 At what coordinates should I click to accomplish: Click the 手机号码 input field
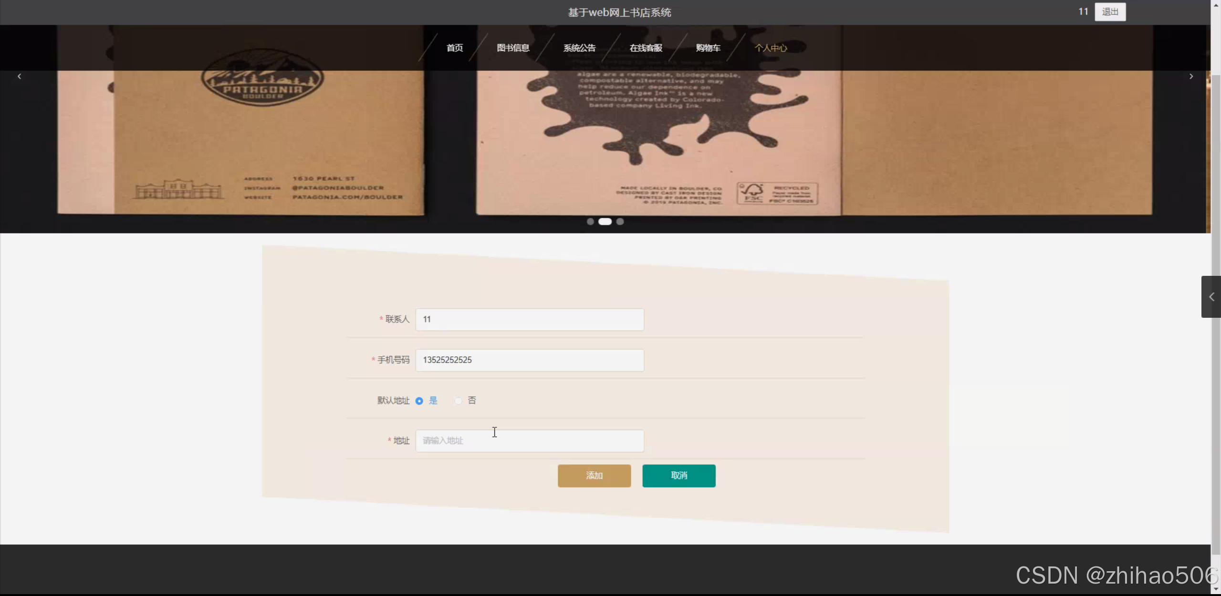tap(530, 360)
